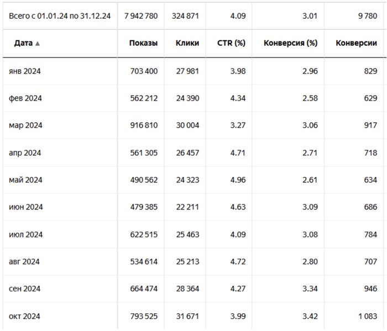Click the Клики column header

187,43
